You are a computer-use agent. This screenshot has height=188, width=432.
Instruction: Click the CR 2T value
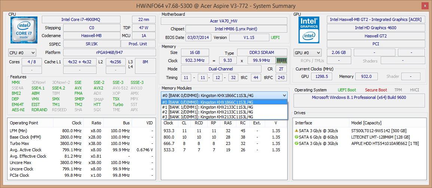point(281,69)
